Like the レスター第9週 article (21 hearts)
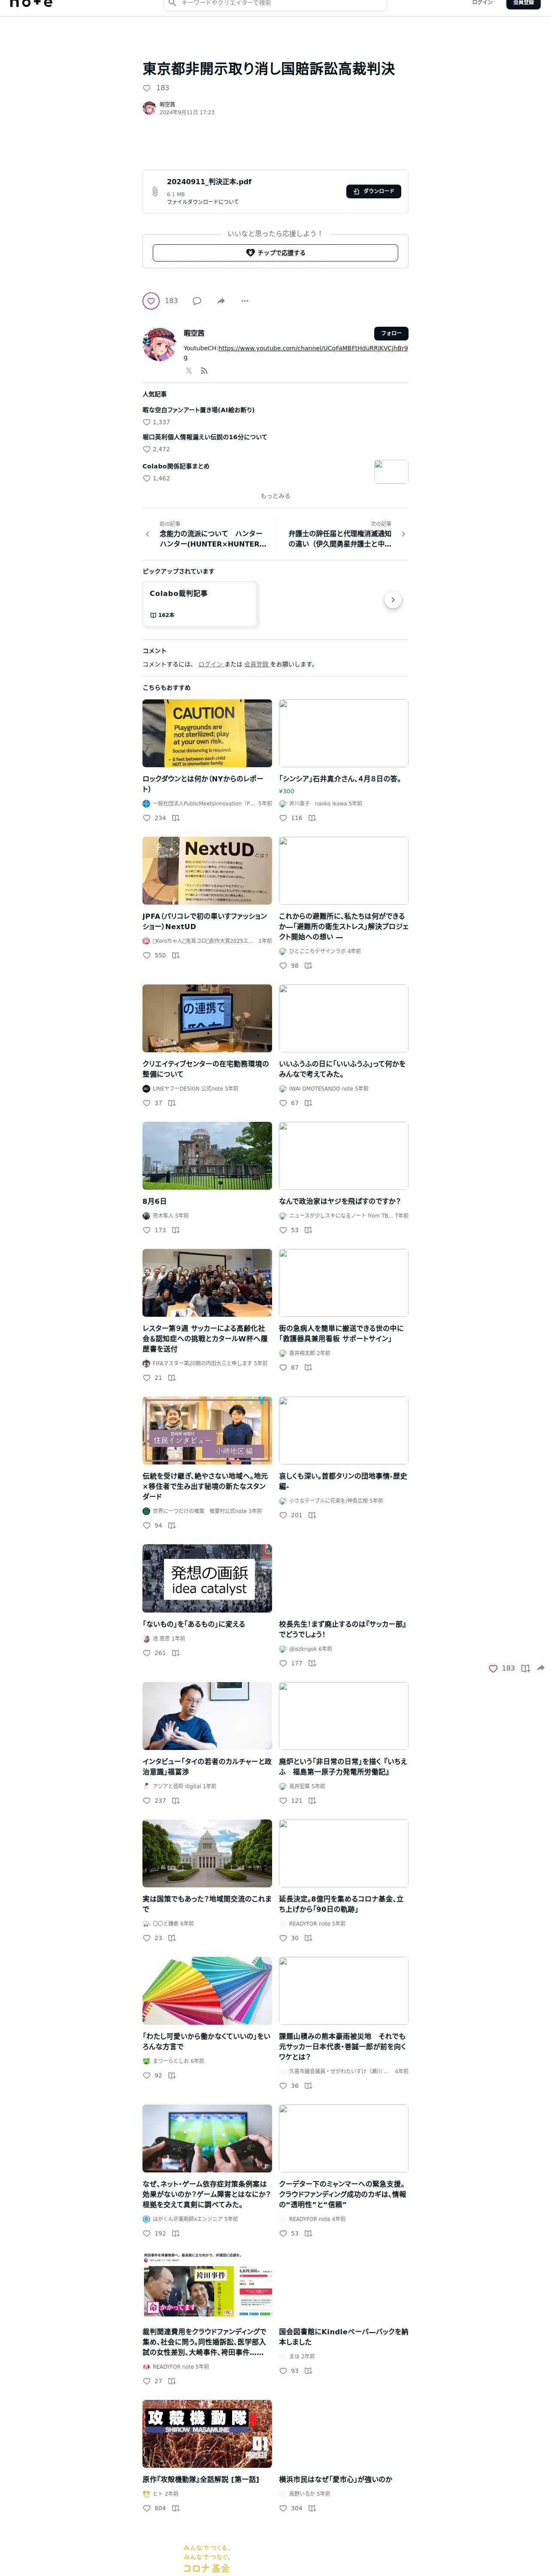Screen dimensions: 551x2576 (x=147, y=1378)
